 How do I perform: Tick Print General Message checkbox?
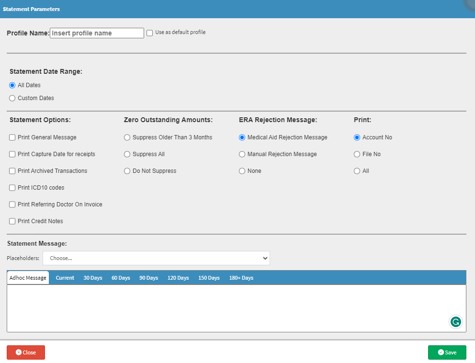tap(12, 137)
